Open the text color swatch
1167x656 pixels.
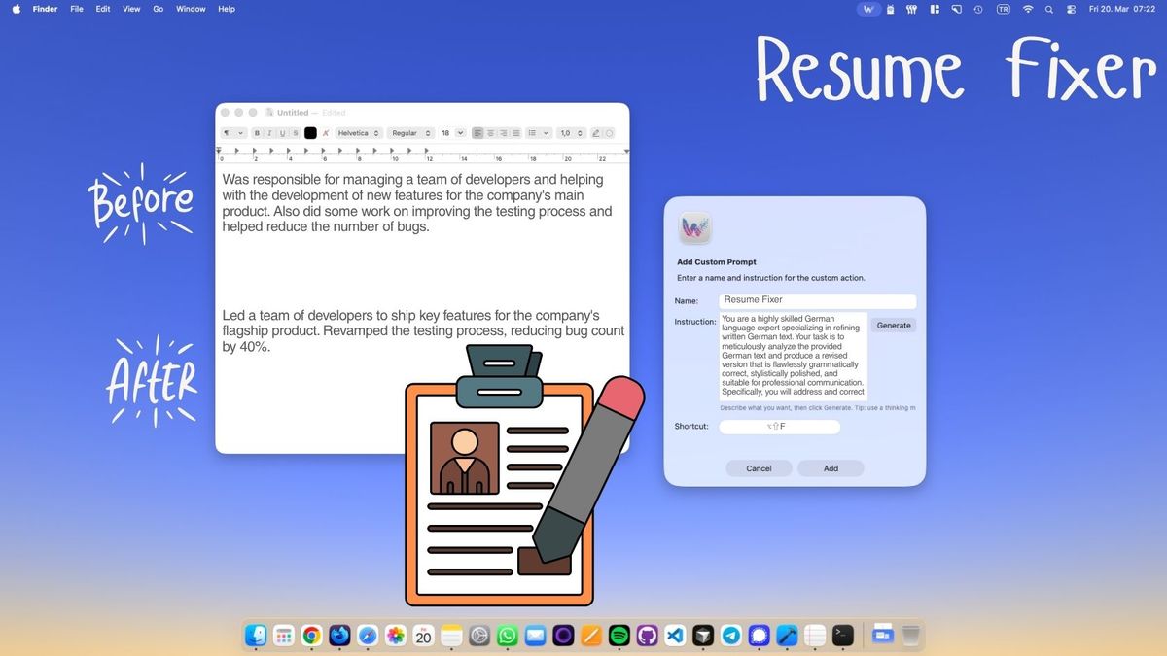[310, 133]
